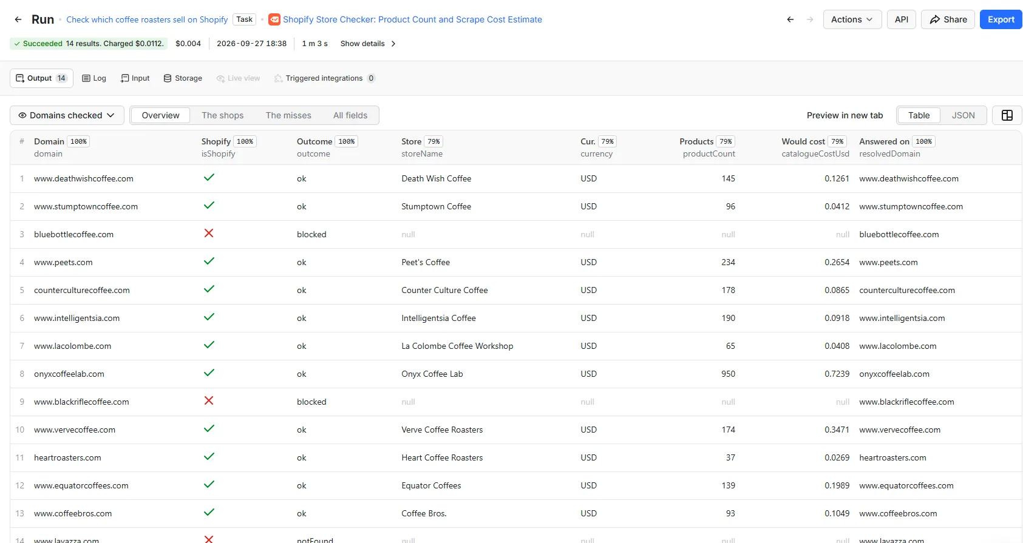1023x543 pixels.
Task: Toggle the split layout view icon
Action: click(1007, 115)
